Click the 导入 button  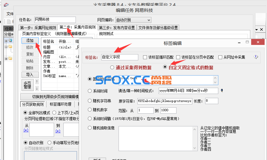click(30, 75)
